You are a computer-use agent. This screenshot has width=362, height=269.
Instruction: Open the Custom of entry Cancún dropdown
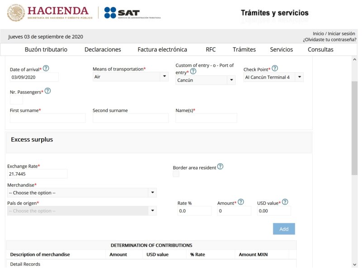[205, 80]
